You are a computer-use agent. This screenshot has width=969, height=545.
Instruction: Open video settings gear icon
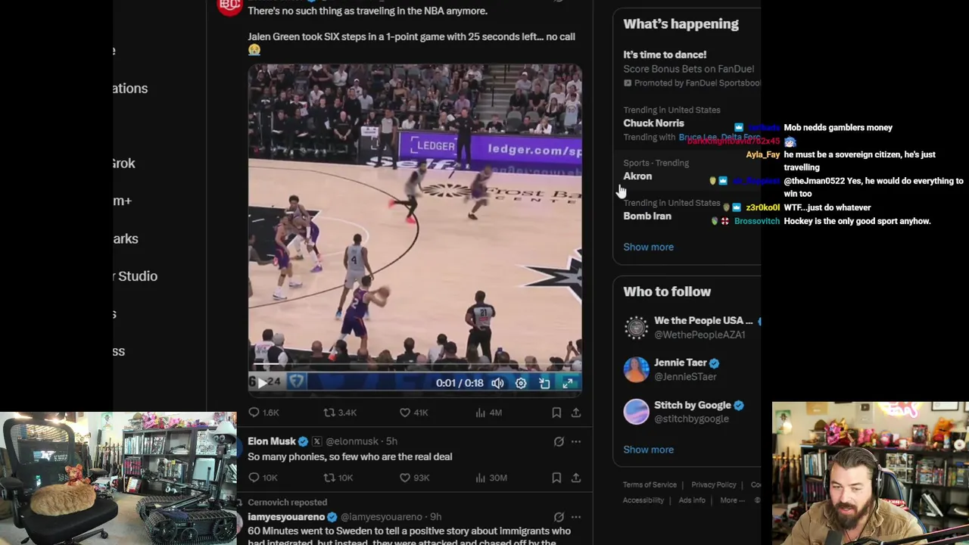[521, 383]
